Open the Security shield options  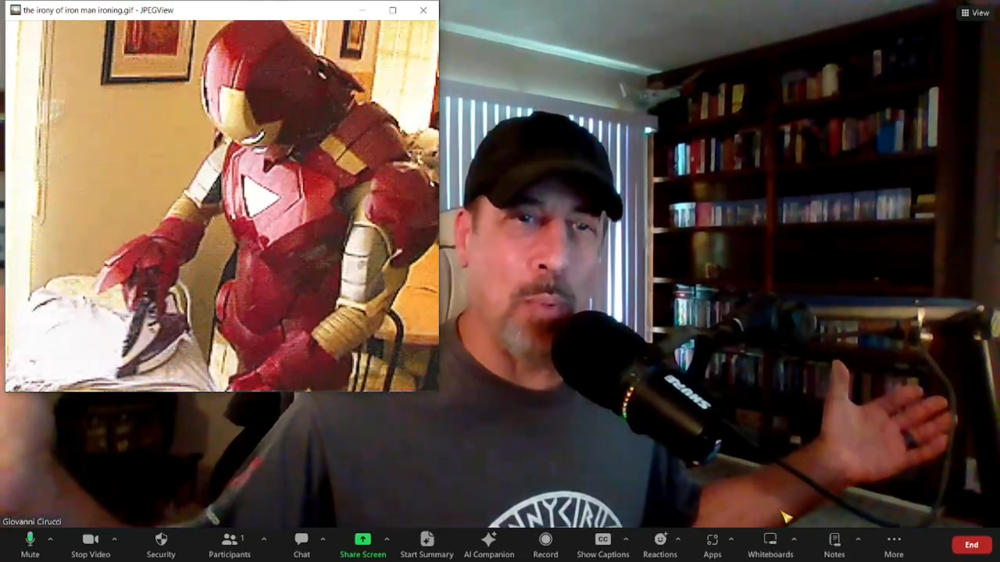pyautogui.click(x=161, y=544)
